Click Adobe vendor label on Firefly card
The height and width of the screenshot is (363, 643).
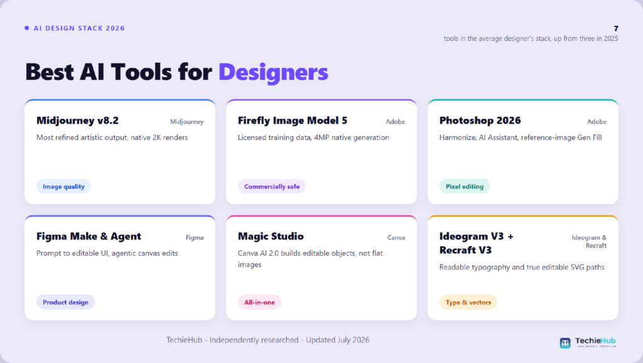[396, 122]
